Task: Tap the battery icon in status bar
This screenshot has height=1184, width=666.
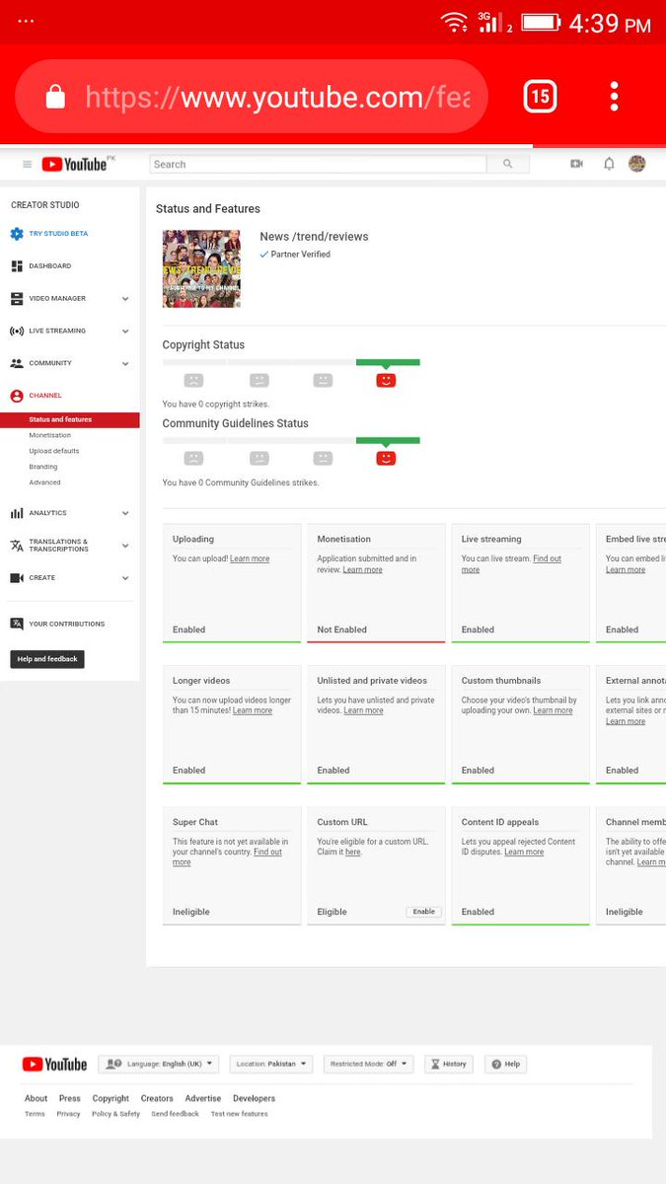Action: (540, 22)
